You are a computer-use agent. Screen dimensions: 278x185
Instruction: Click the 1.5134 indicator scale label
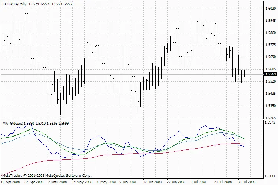270,176
